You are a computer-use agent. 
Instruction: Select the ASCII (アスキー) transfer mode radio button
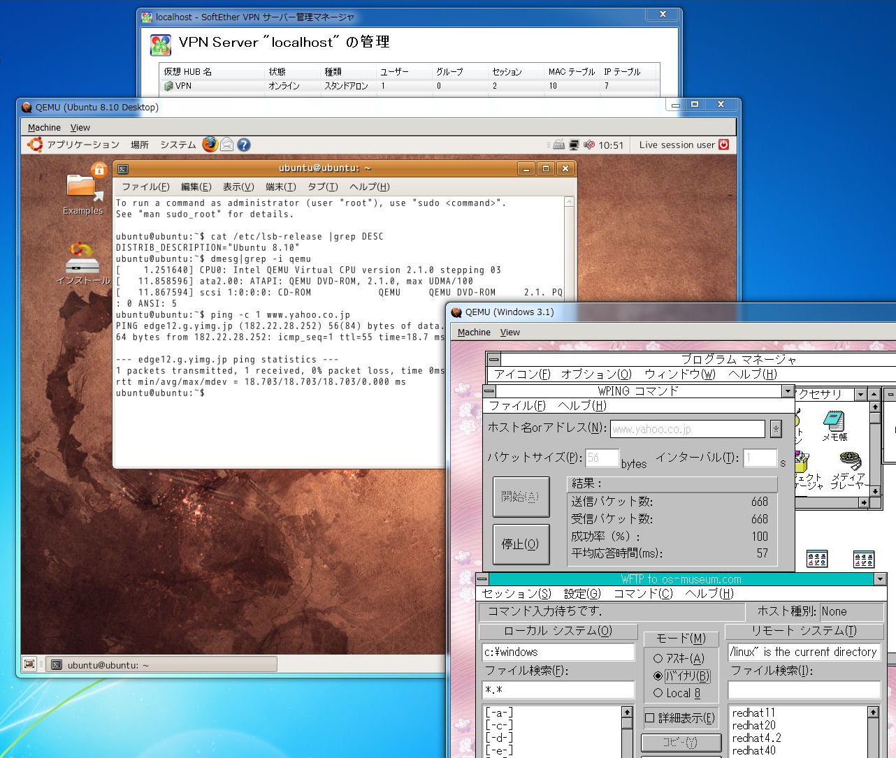(x=658, y=658)
